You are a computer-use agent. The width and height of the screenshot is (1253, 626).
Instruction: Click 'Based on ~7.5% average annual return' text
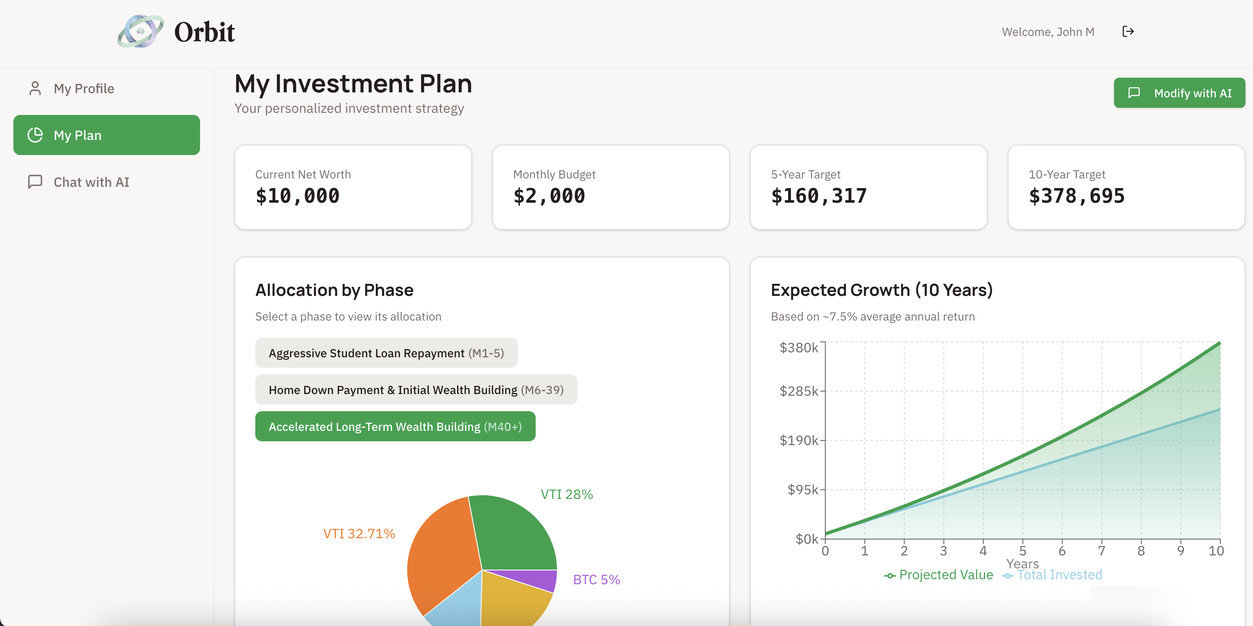(x=873, y=317)
